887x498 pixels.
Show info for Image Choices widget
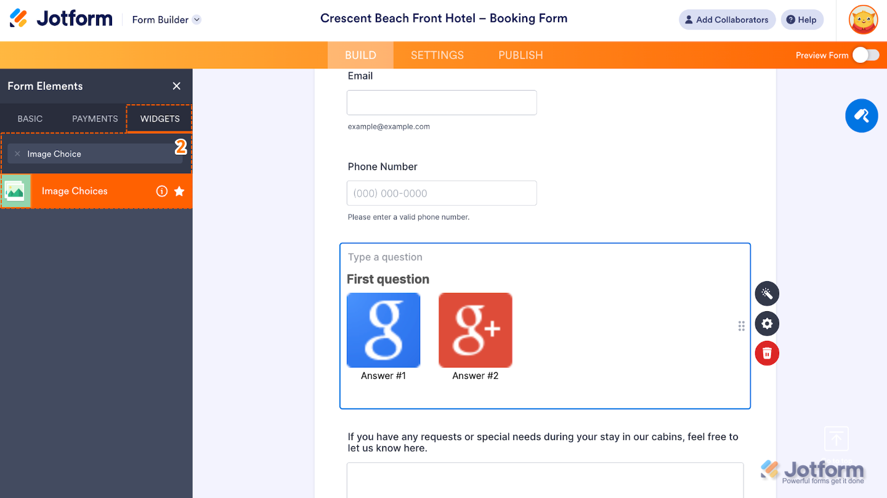click(x=162, y=191)
